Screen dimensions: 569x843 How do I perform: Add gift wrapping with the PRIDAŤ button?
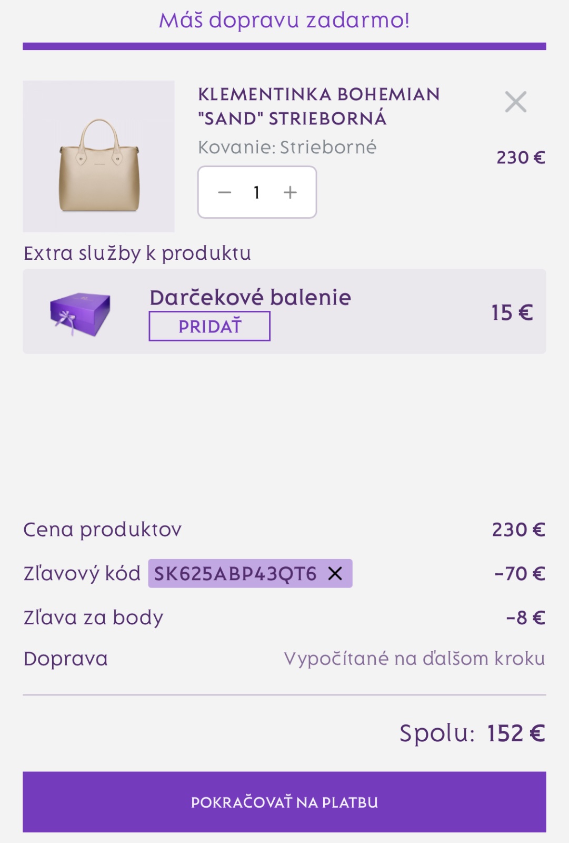(x=209, y=326)
